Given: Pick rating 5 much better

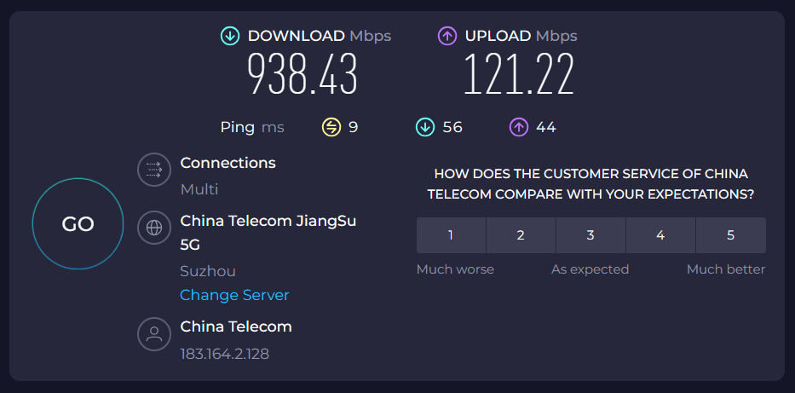Looking at the screenshot, I should 730,235.
